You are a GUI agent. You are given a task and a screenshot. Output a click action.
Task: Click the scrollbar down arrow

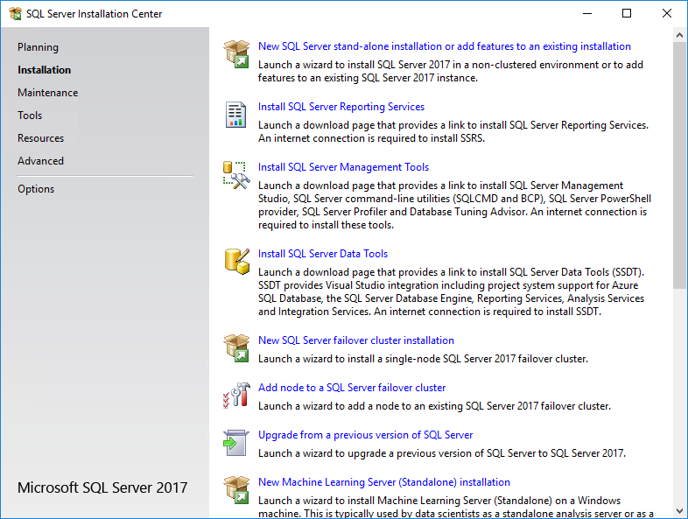[x=679, y=511]
